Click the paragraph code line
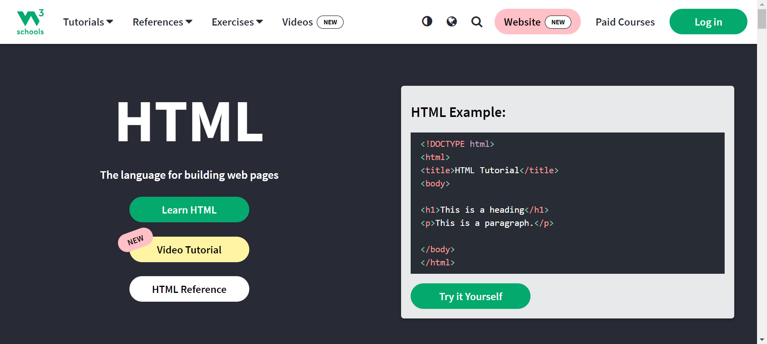The height and width of the screenshot is (344, 767). click(x=487, y=223)
